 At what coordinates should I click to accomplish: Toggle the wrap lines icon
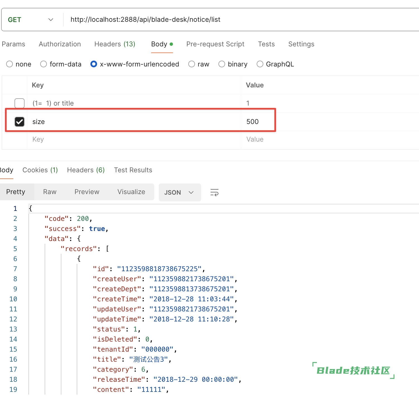point(214,192)
